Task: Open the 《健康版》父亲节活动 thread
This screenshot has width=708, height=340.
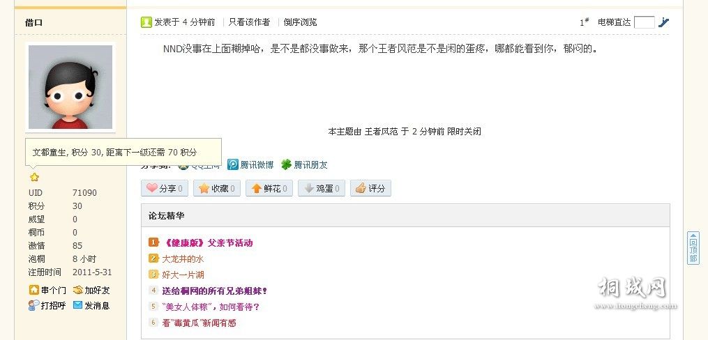Action: click(x=206, y=242)
